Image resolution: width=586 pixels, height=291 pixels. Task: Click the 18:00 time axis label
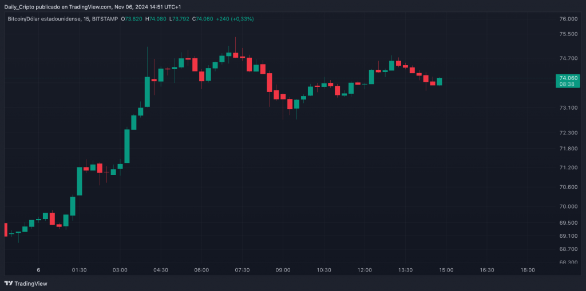click(528, 270)
